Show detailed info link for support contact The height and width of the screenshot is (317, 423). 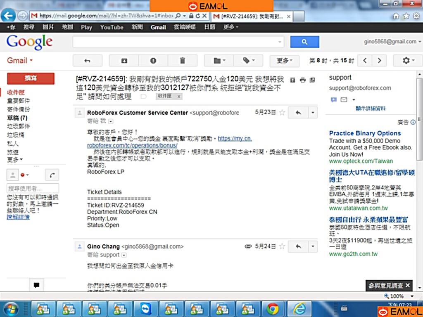click(x=371, y=109)
